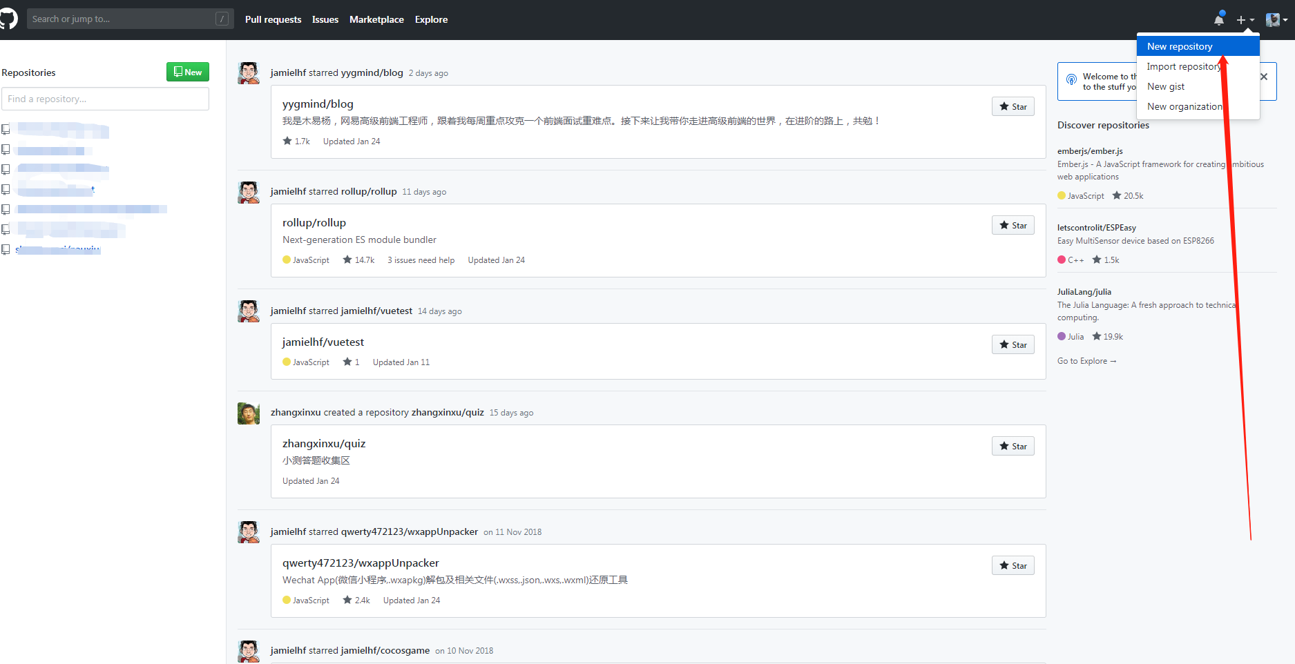Image resolution: width=1295 pixels, height=664 pixels.
Task: Open rollup/rollup card title link
Action: point(314,222)
